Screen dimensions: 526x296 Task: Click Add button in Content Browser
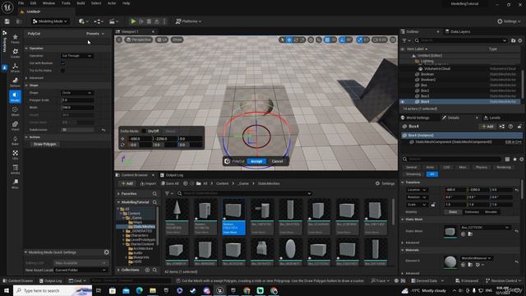tap(127, 183)
